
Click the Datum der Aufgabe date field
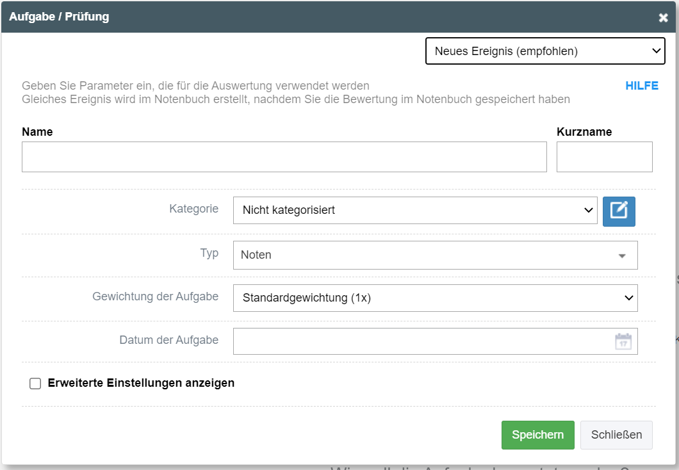(423, 341)
